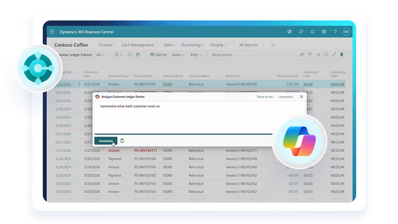Open the settings gear
The height and width of the screenshot is (224, 398).
(324, 32)
